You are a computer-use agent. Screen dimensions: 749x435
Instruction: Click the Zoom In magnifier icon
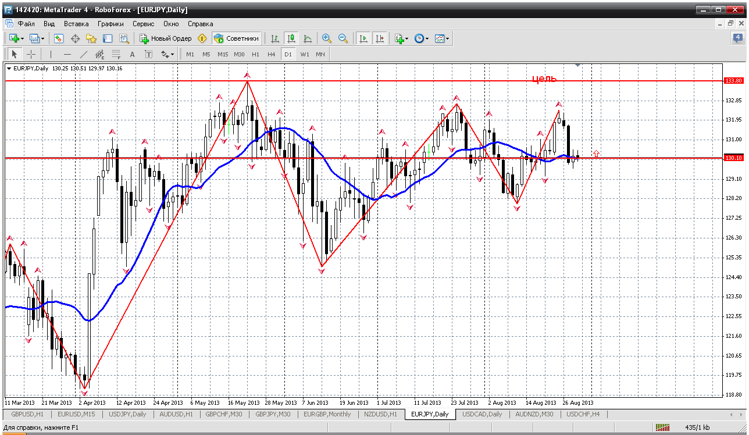coord(327,38)
